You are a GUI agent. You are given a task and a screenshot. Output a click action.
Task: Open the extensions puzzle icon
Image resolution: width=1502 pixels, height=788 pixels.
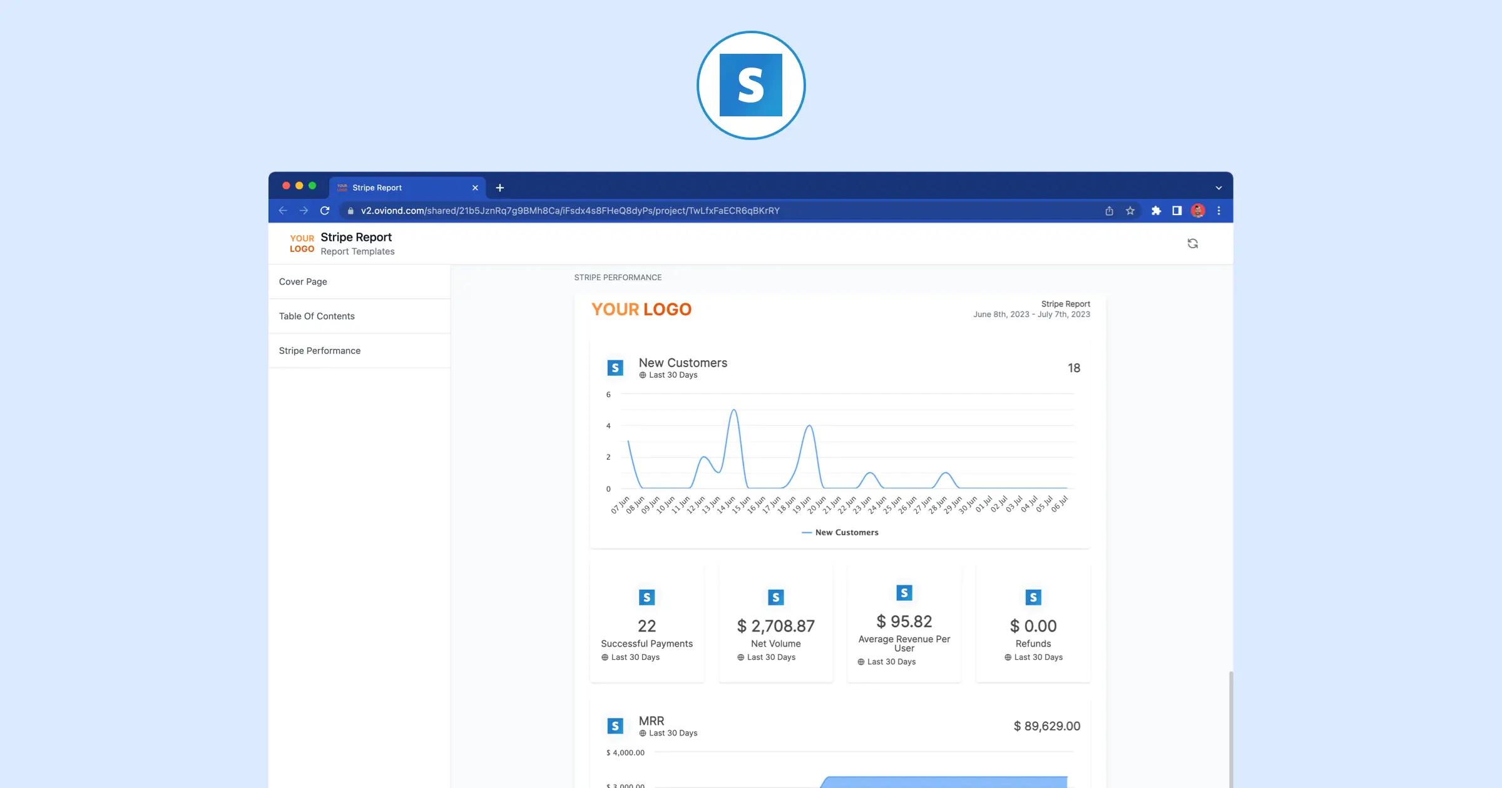[1156, 211]
